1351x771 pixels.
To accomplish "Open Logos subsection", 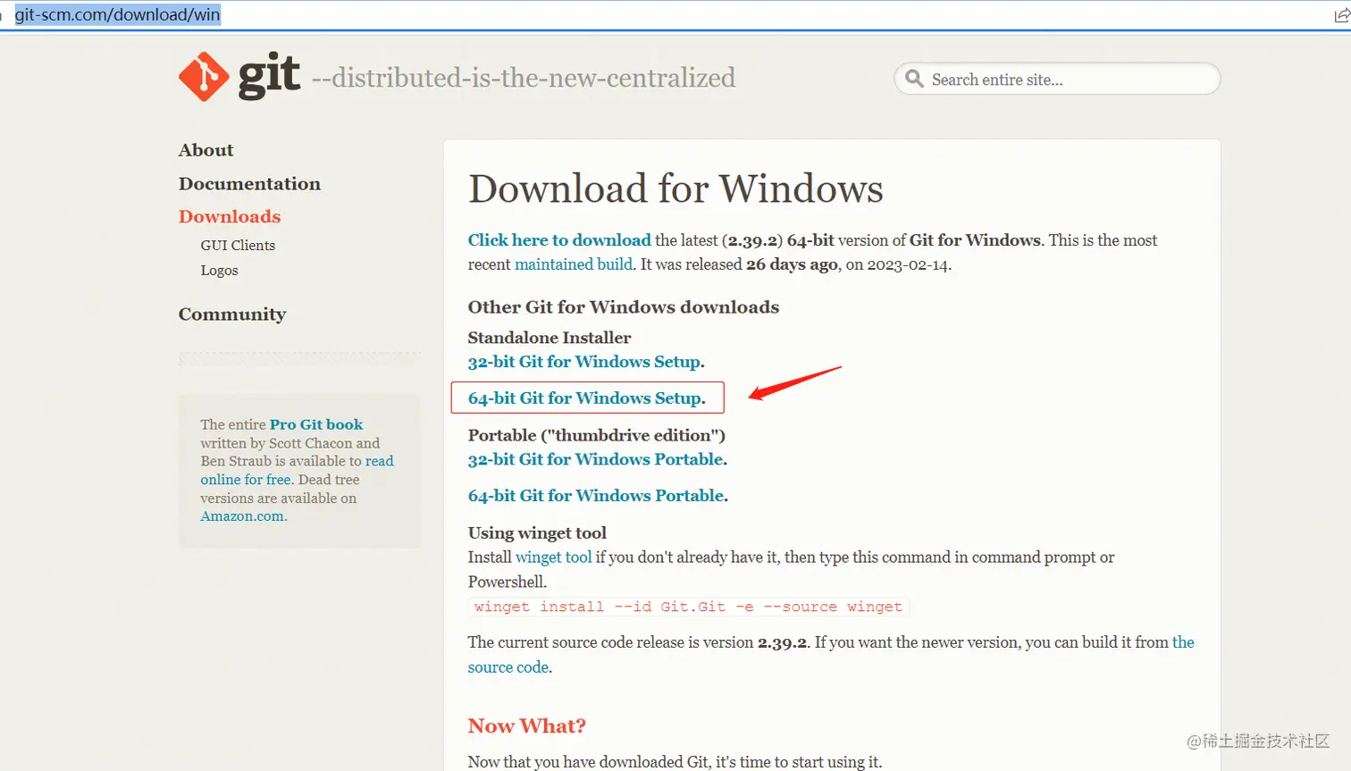I will tap(219, 270).
